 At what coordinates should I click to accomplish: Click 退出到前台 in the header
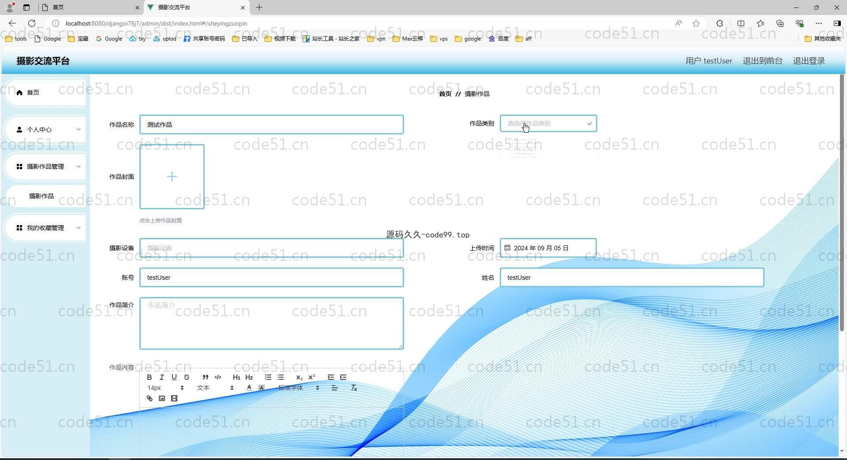click(x=762, y=61)
